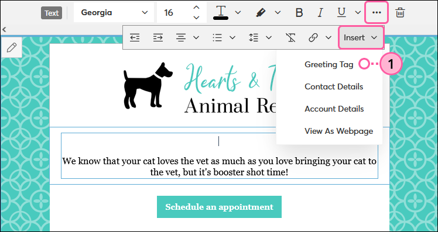Open the highlight color dropdown arrow
This screenshot has width=438, height=232.
(278, 12)
